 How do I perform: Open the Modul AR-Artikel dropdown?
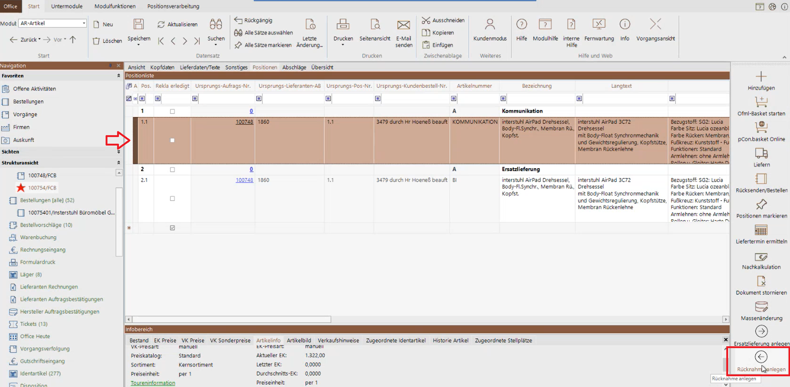point(84,23)
